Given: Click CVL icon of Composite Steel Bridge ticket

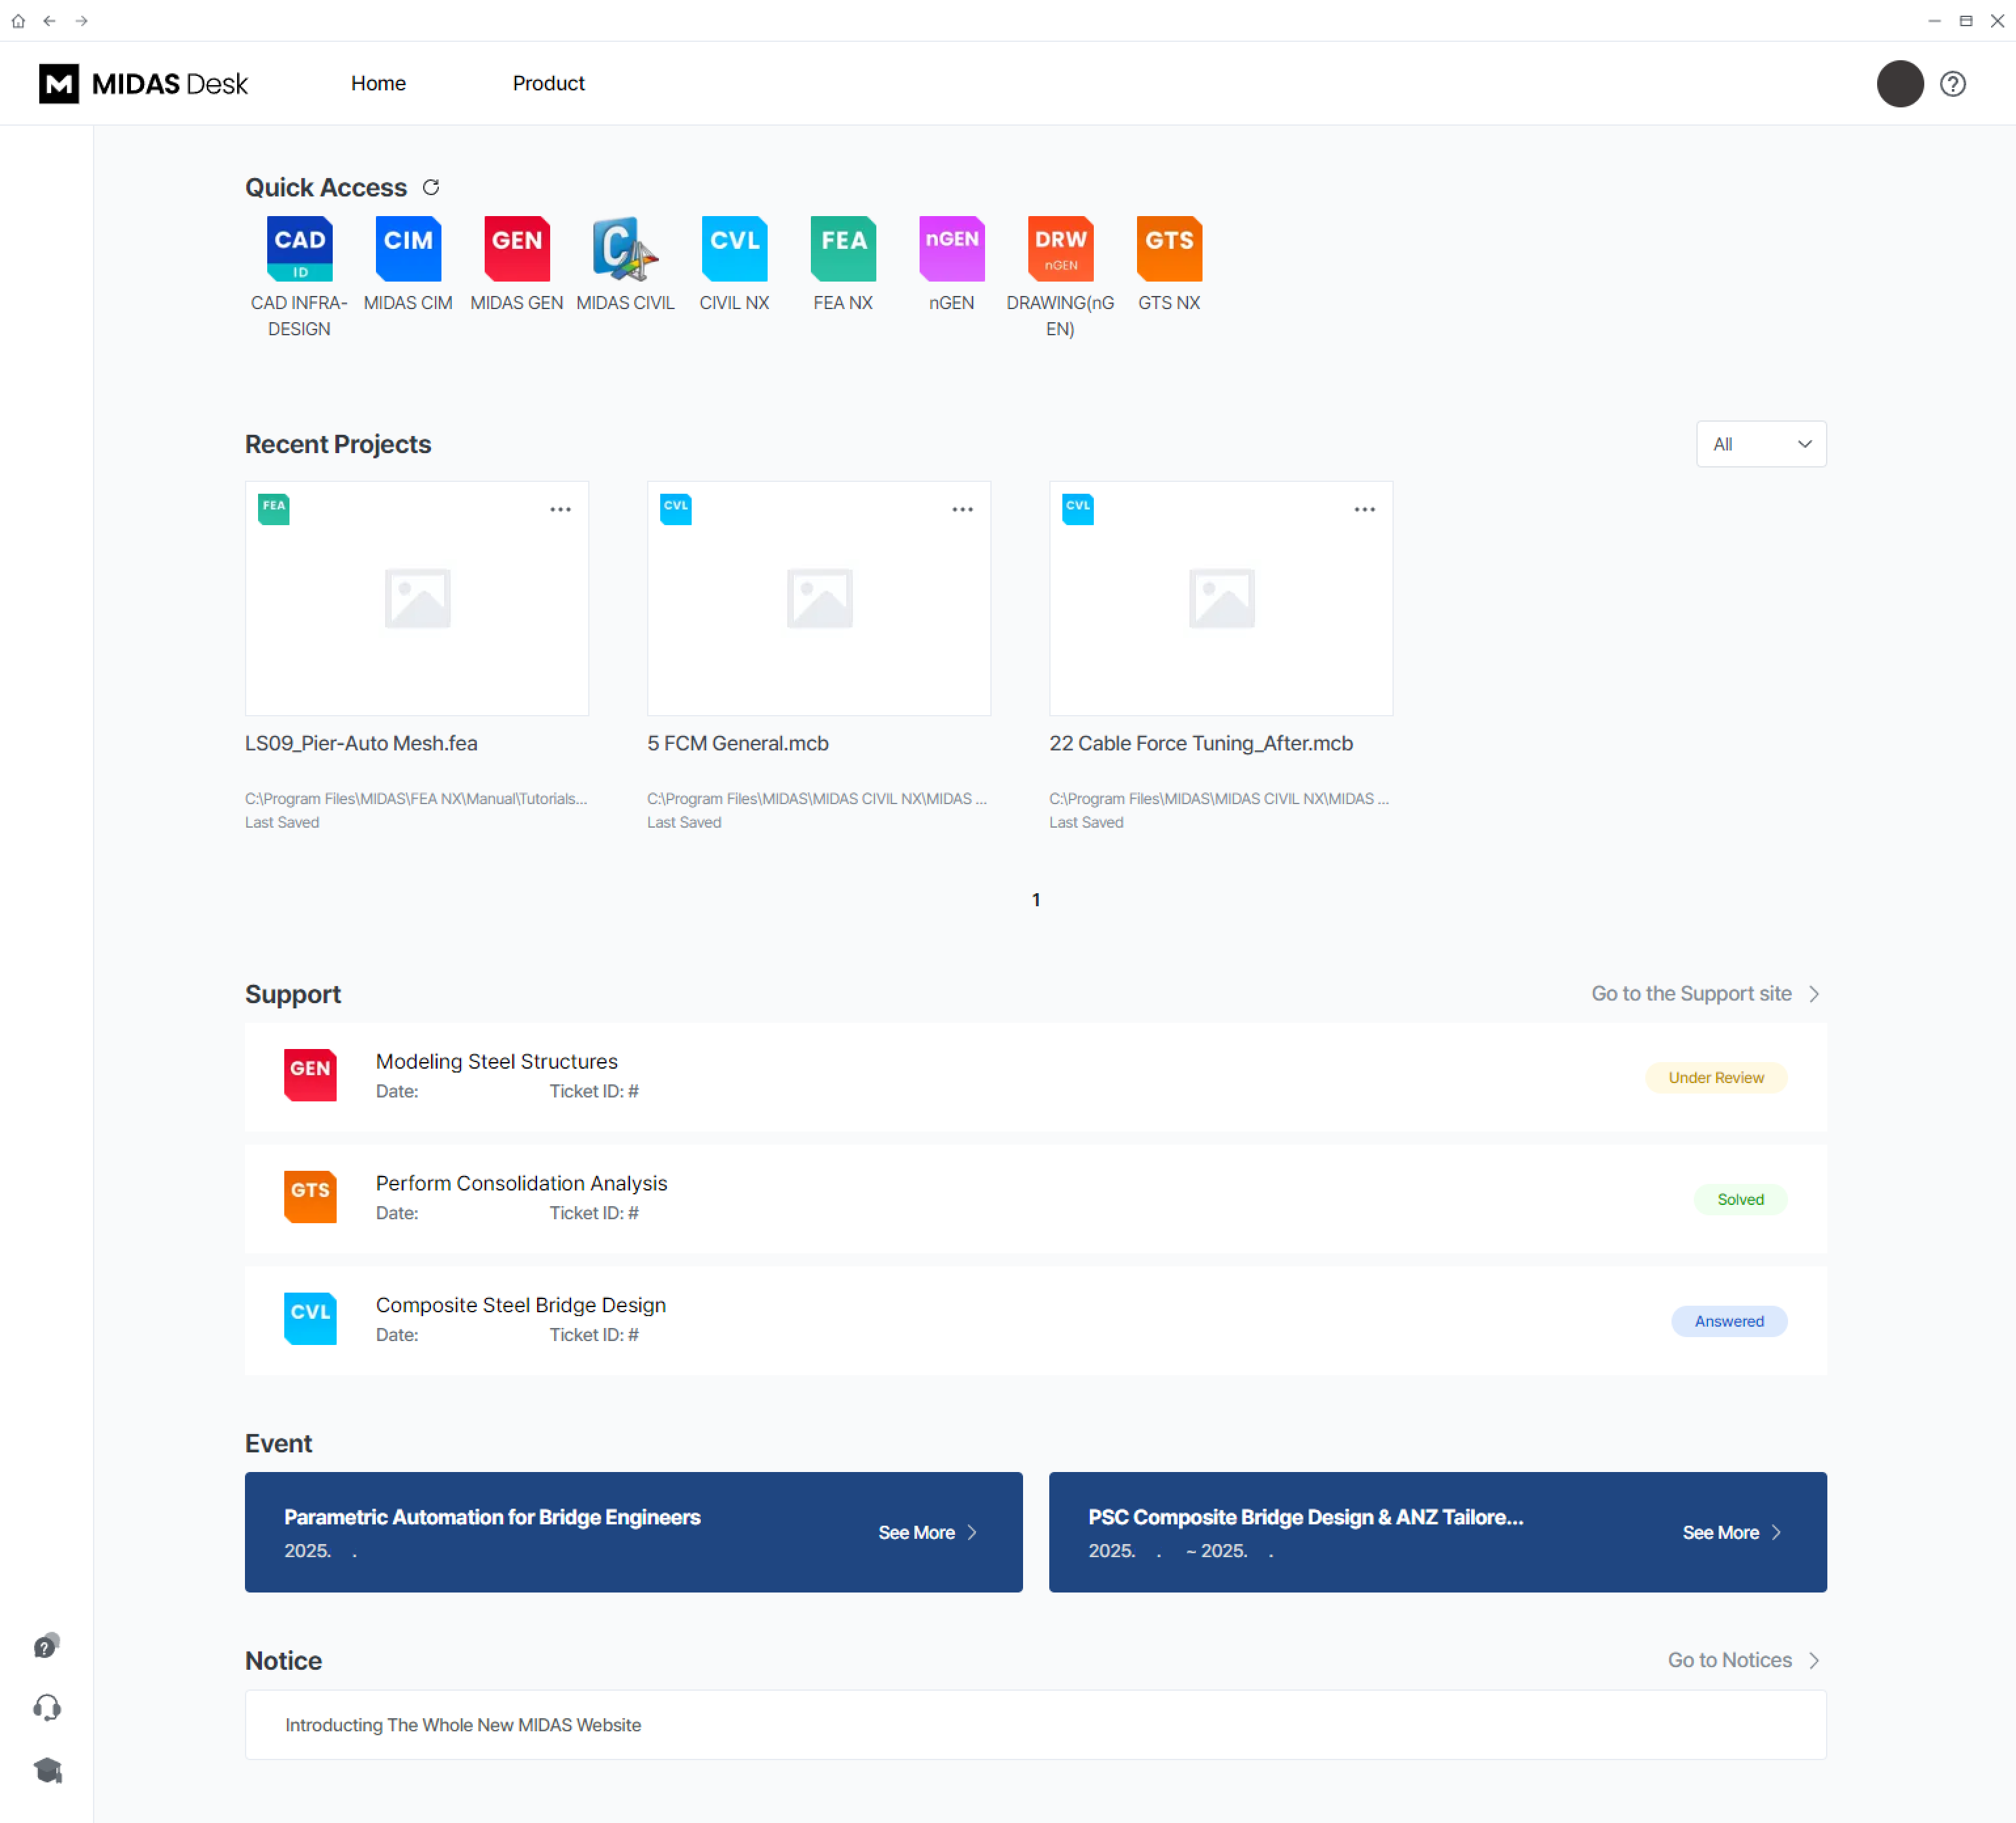Looking at the screenshot, I should click(310, 1319).
